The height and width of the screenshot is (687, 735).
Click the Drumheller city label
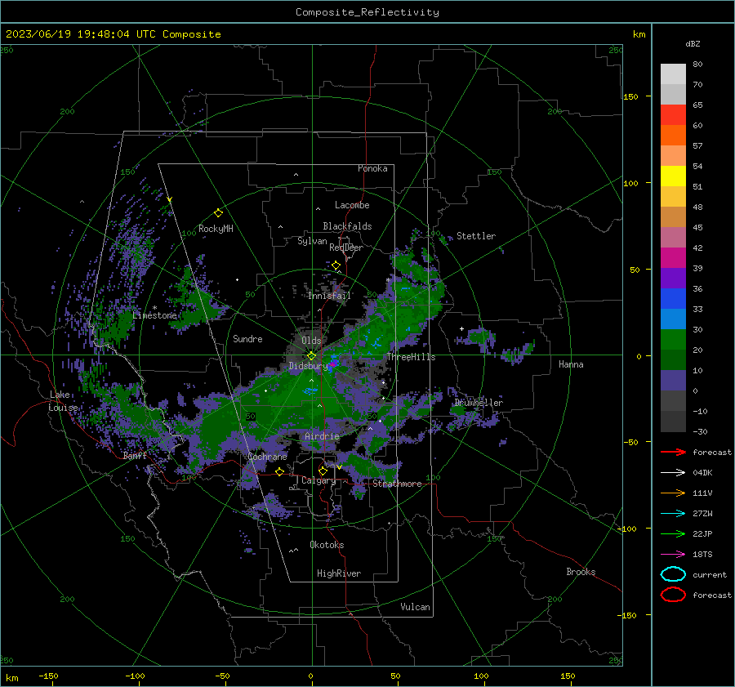point(479,403)
